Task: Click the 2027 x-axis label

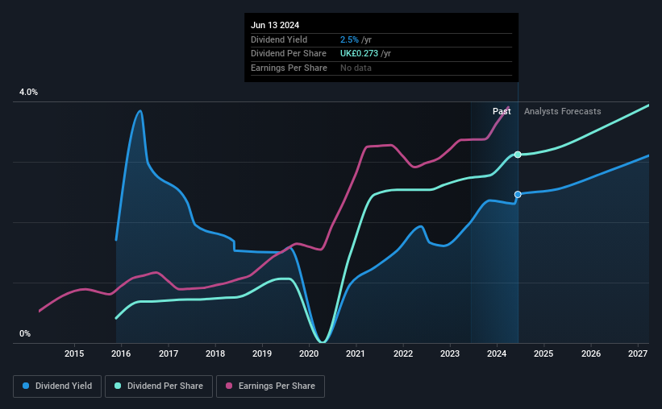Action: point(638,353)
